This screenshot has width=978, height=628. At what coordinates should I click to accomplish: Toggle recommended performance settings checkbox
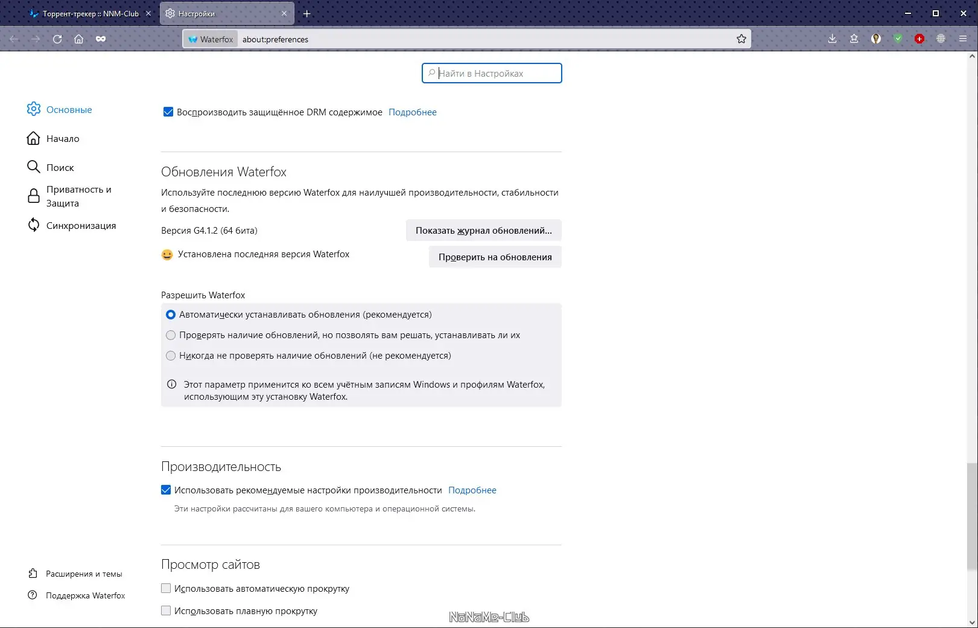pos(166,490)
